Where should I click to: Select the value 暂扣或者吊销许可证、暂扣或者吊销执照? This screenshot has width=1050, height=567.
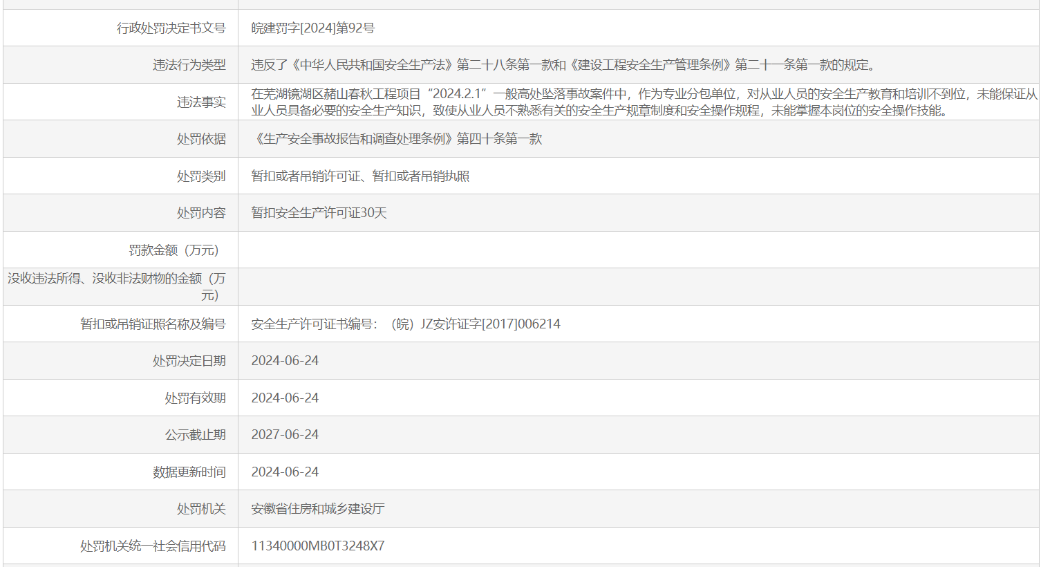360,176
